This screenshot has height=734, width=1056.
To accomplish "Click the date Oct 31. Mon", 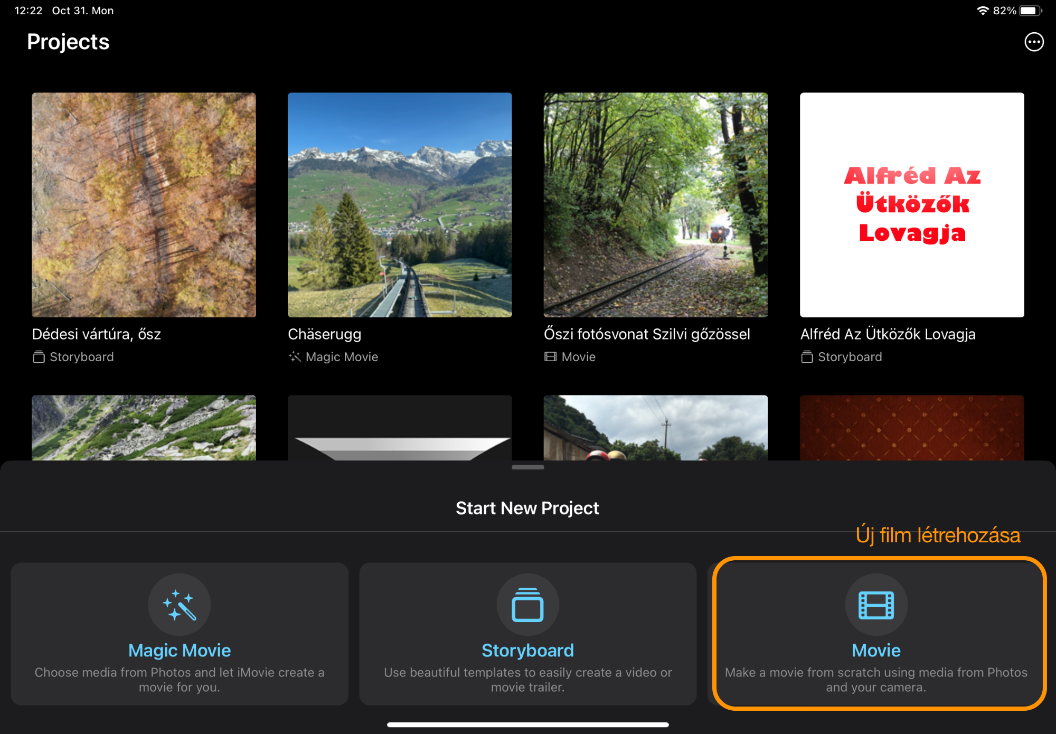I will tap(83, 11).
